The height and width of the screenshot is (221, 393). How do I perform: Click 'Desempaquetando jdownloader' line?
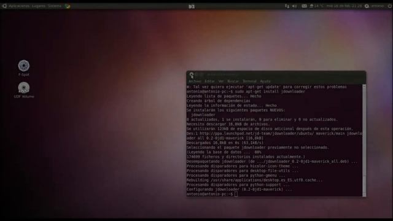272,161
